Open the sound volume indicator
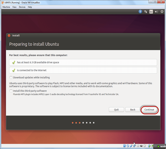 [156, 12]
